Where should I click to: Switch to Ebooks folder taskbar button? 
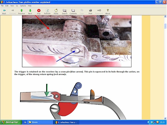click(40, 122)
